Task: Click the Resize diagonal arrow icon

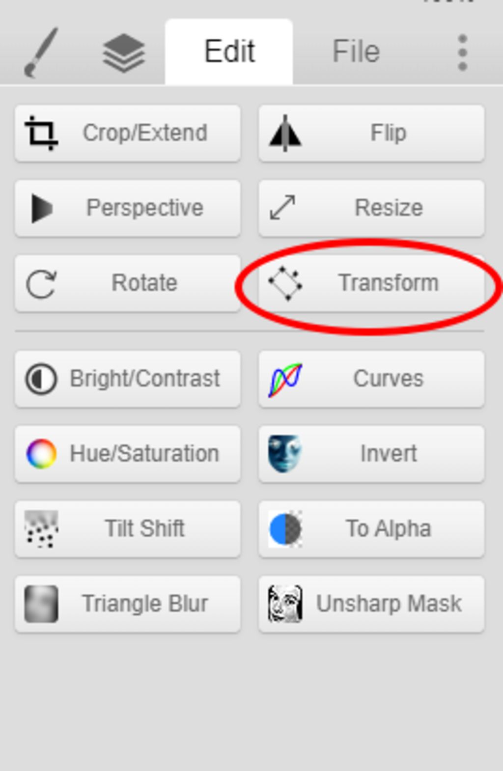Action: (283, 208)
